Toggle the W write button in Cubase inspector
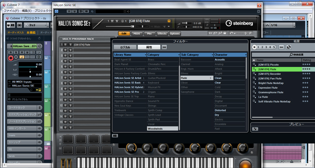The image size is (315, 168). pyautogui.click(x=28, y=52)
